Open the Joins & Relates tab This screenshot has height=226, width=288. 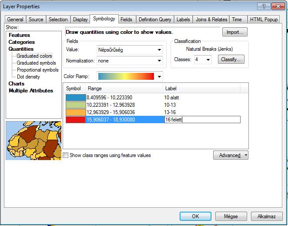211,20
